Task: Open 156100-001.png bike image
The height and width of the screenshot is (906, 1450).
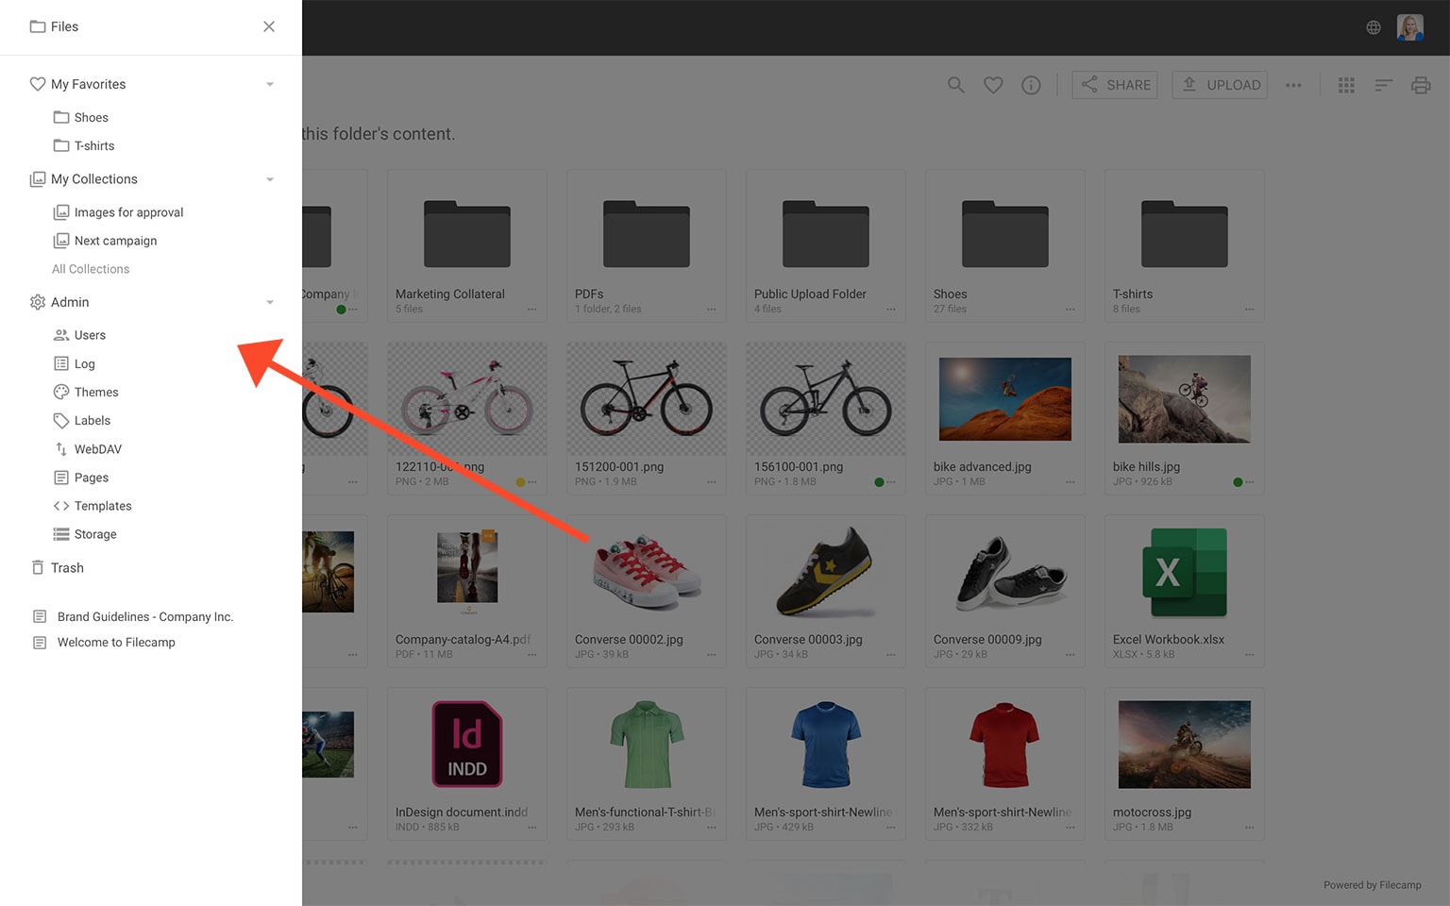Action: tap(826, 398)
